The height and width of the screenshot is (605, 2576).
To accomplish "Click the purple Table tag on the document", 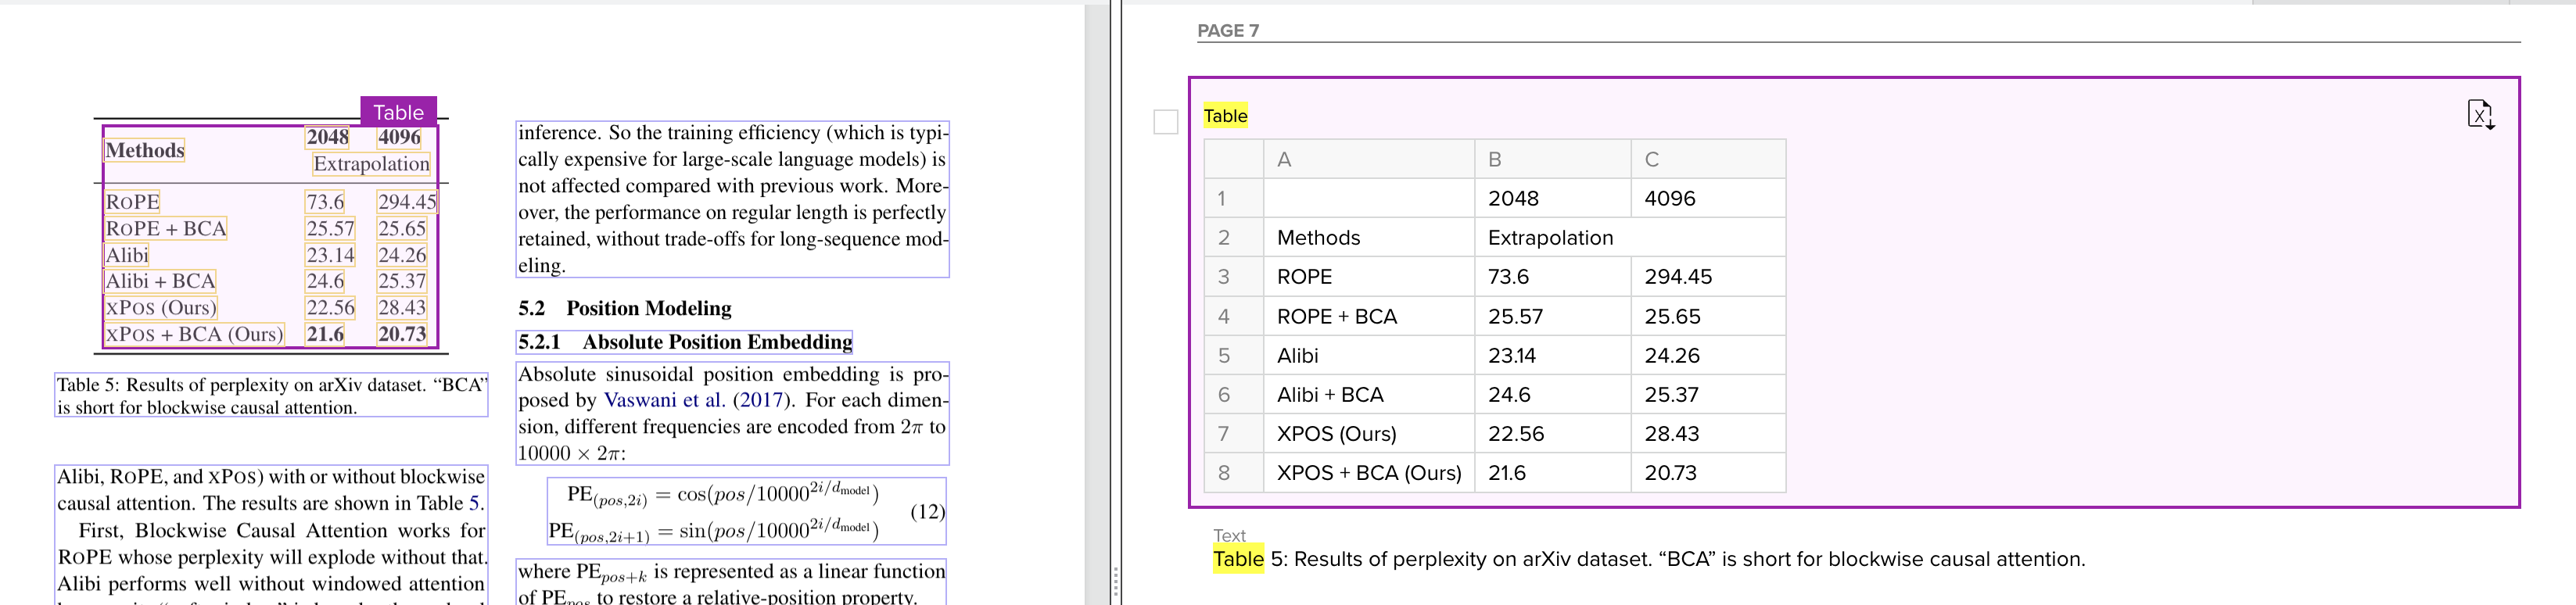I will pyautogui.click(x=398, y=112).
